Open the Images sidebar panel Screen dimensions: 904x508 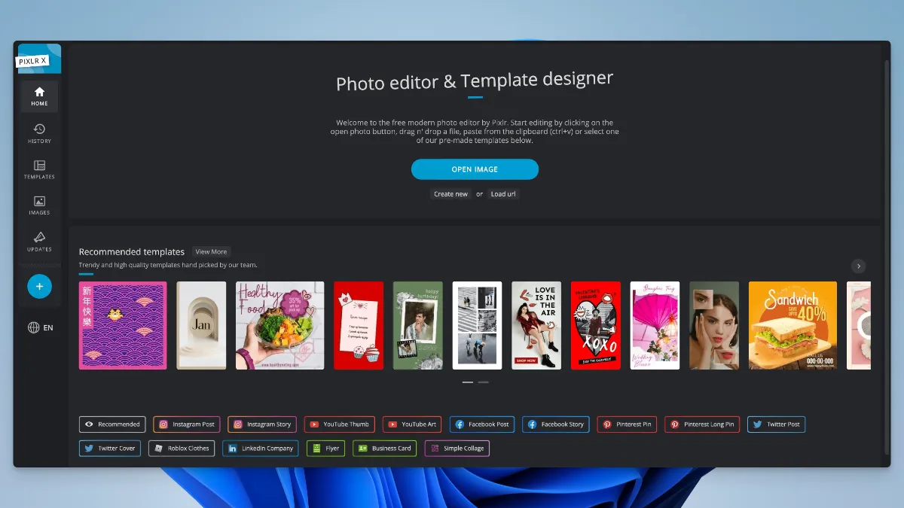pyautogui.click(x=38, y=206)
